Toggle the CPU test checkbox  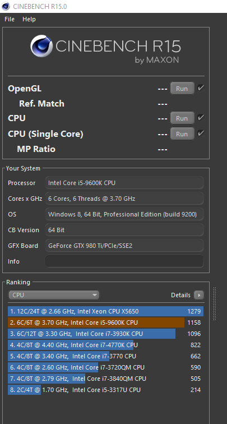point(201,118)
